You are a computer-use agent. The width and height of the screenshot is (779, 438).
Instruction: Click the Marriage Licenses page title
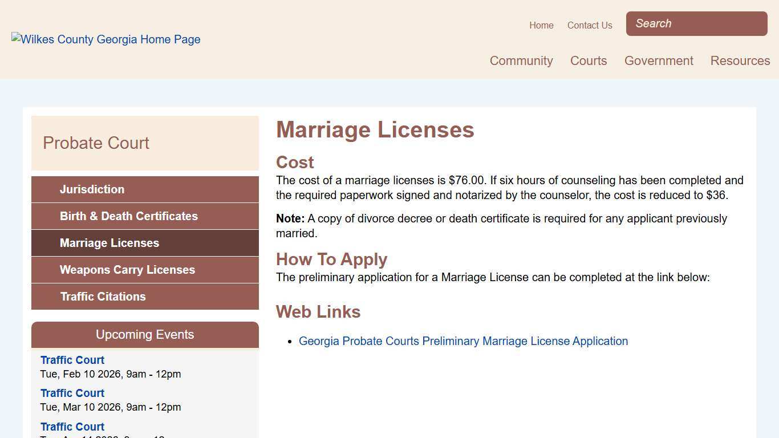[375, 130]
